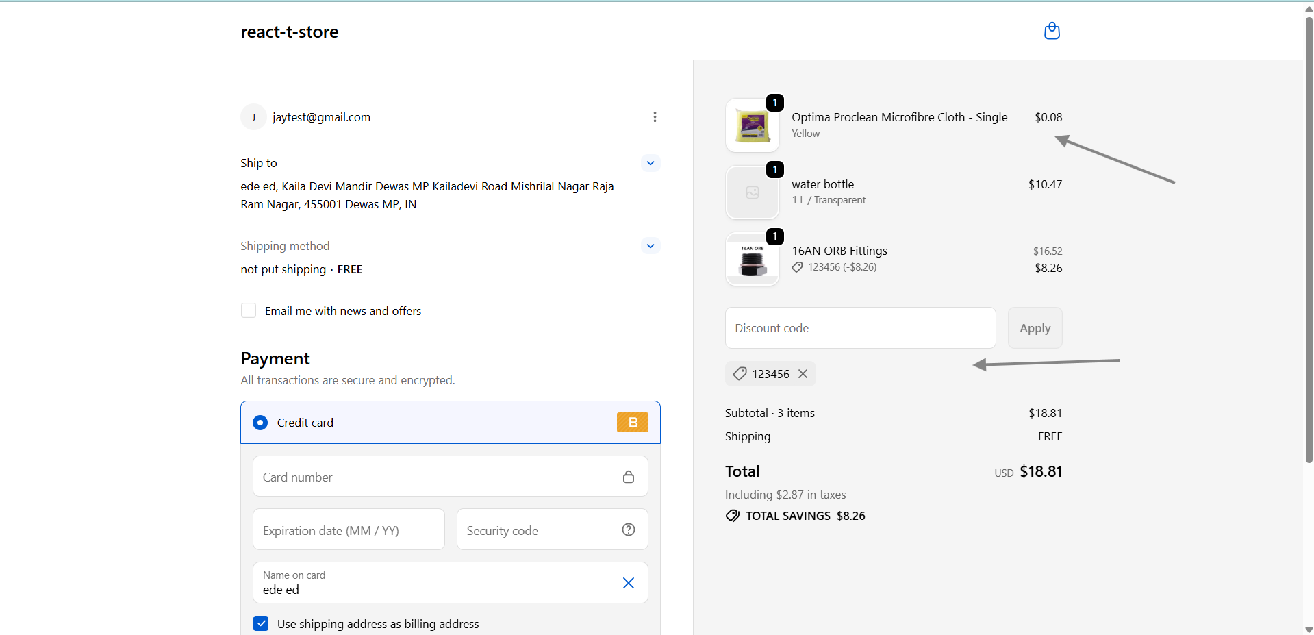This screenshot has height=635, width=1314.
Task: Click the react-t-store header link
Action: pos(289,32)
